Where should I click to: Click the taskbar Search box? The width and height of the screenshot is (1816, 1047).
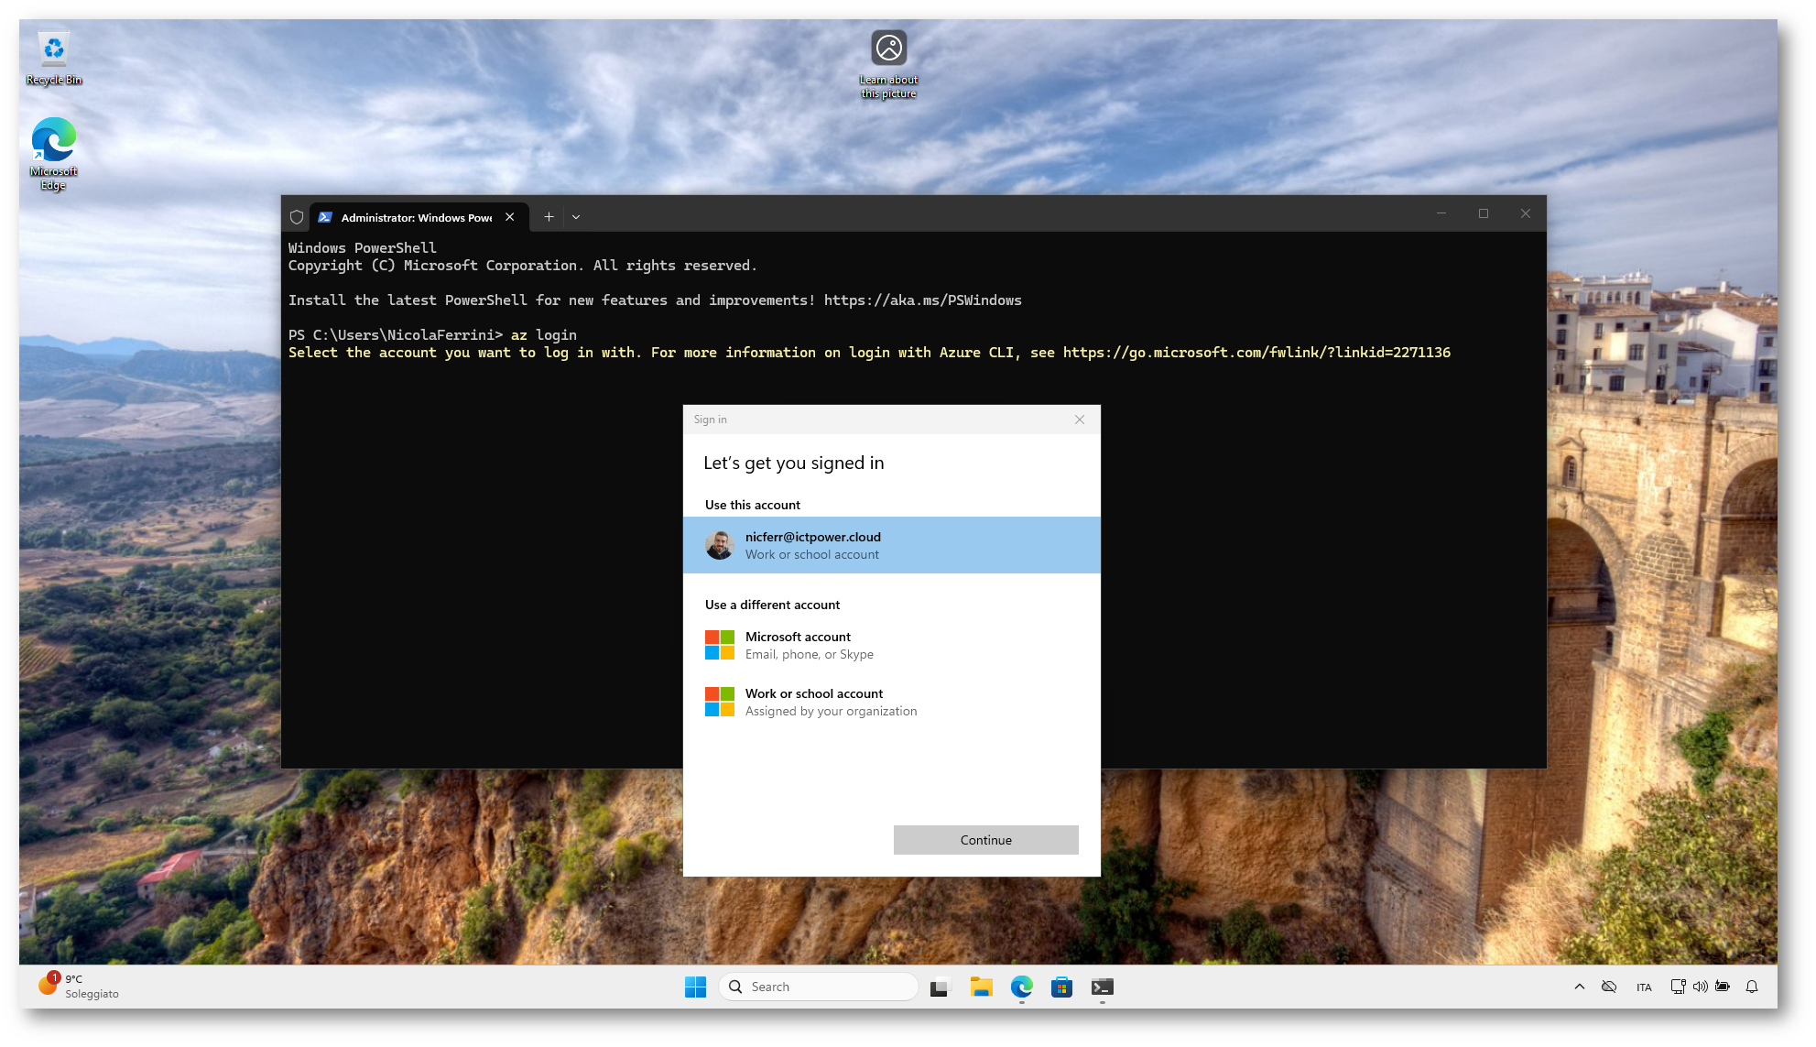point(819,987)
